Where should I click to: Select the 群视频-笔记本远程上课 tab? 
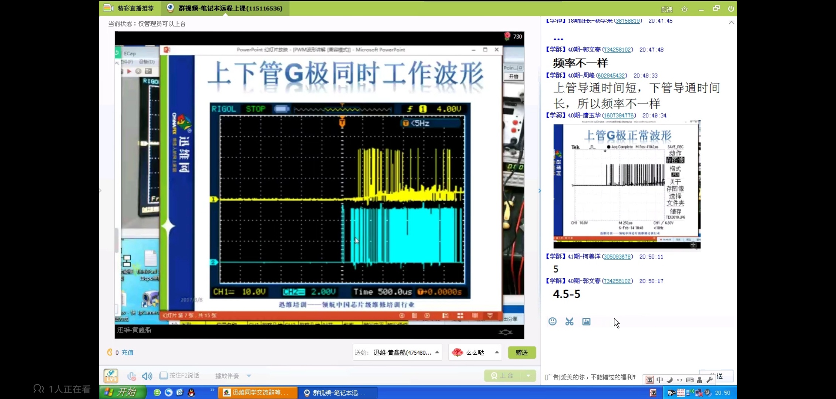tap(225, 8)
